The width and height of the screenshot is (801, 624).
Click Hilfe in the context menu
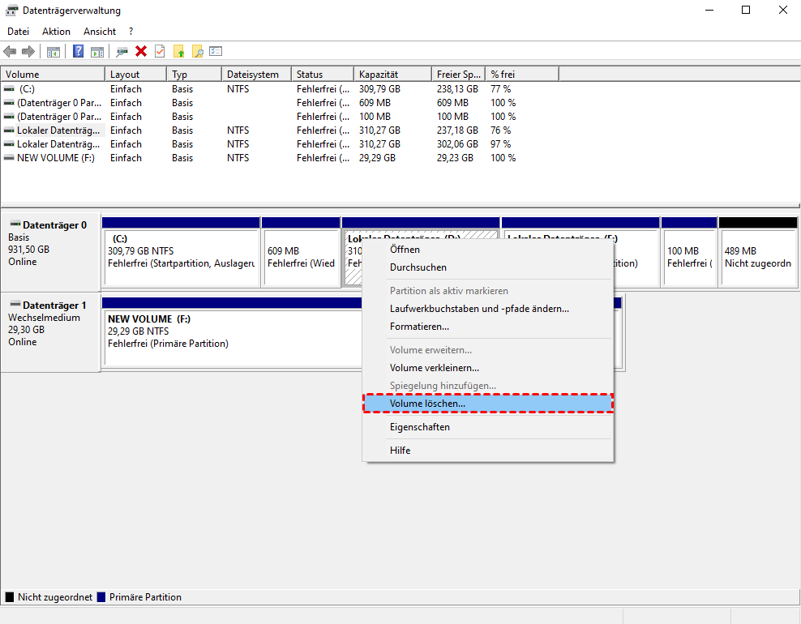(x=488, y=451)
